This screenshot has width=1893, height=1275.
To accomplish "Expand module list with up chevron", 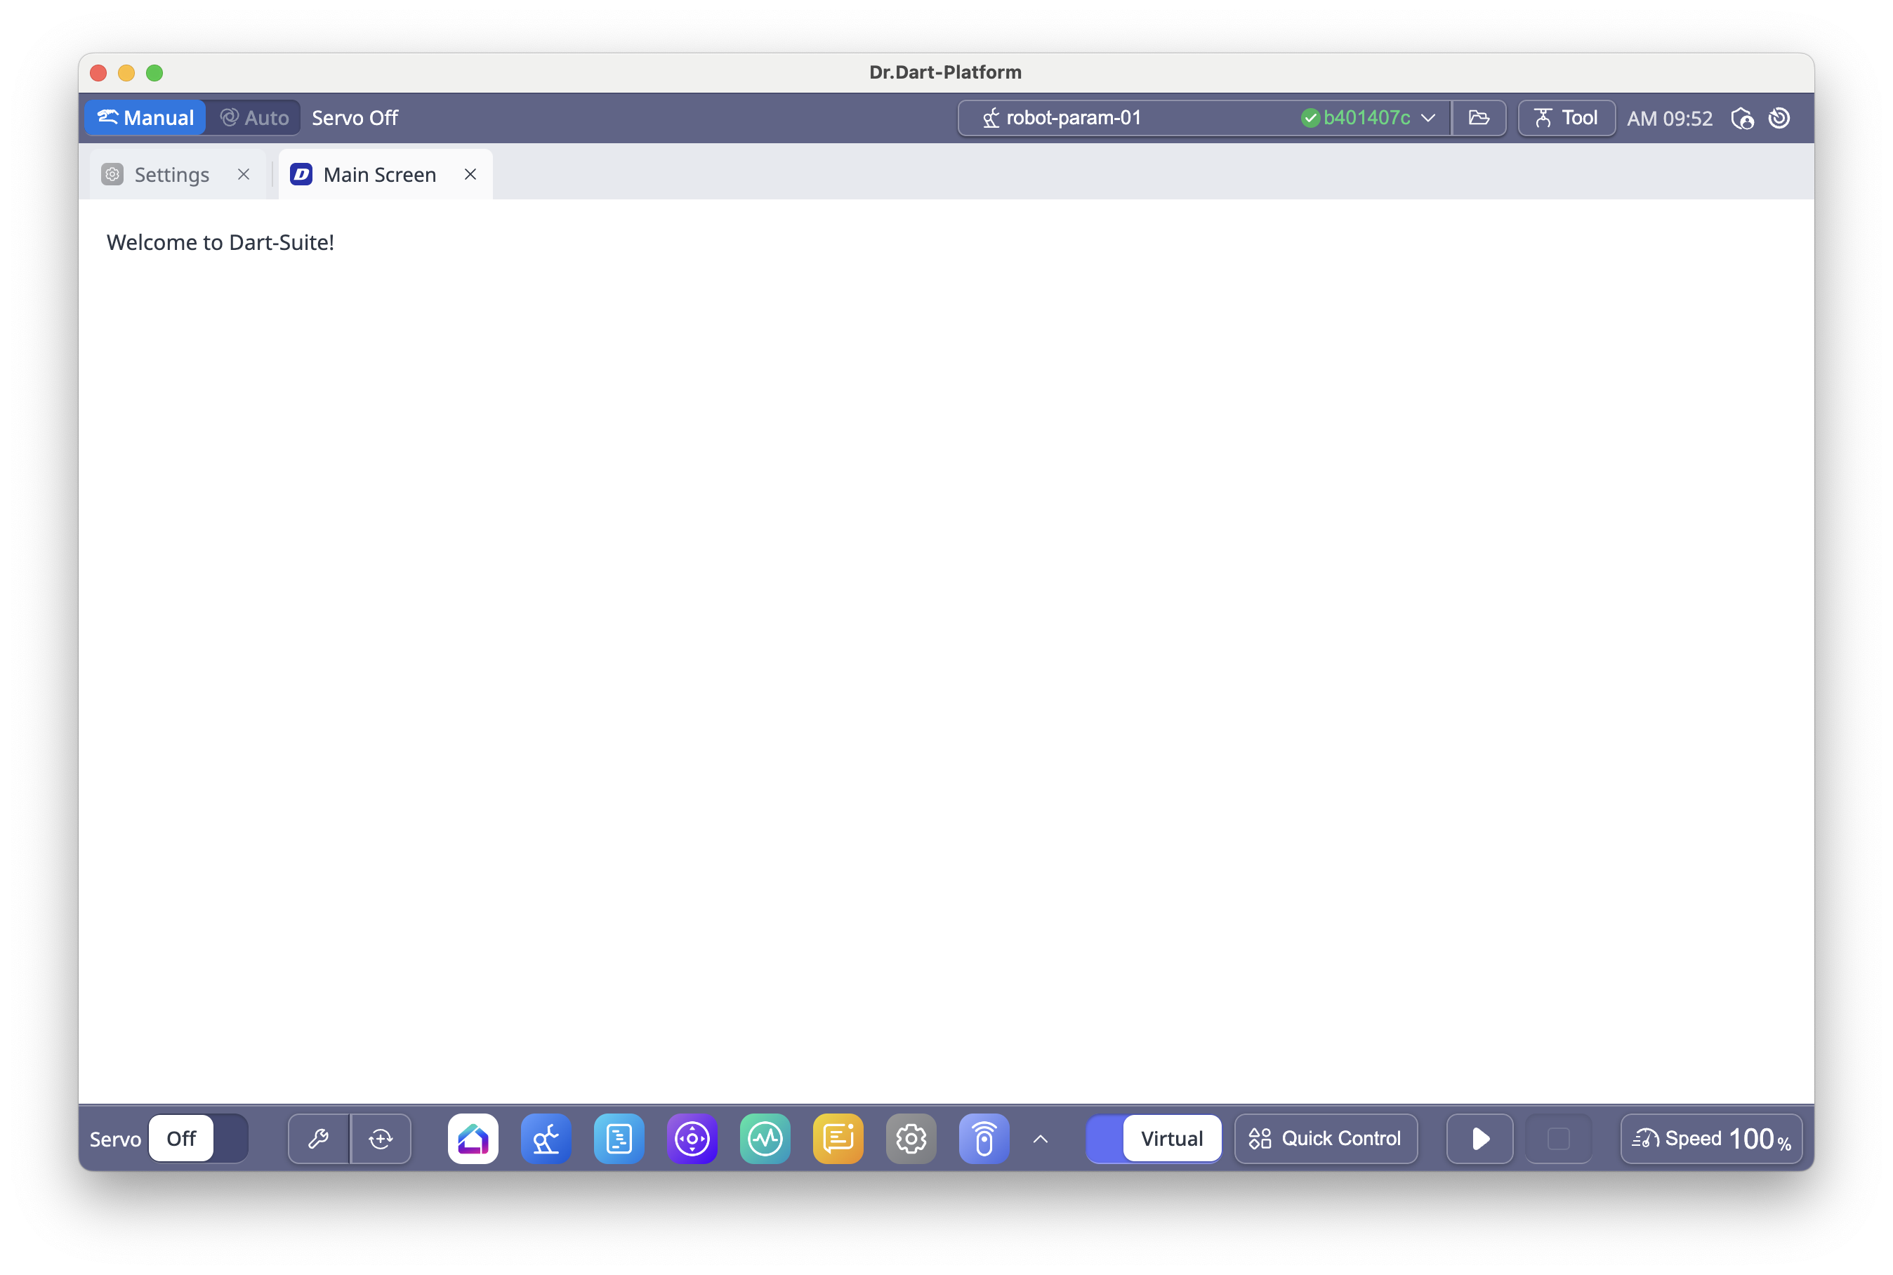I will click(1040, 1138).
